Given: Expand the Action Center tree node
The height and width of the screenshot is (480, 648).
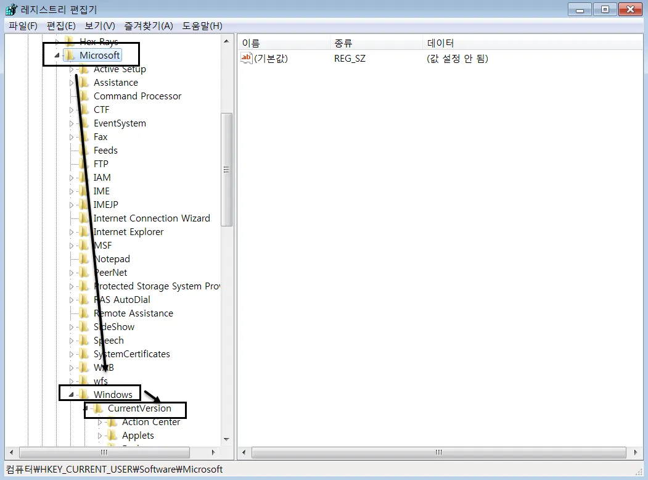Looking at the screenshot, I should click(x=100, y=422).
